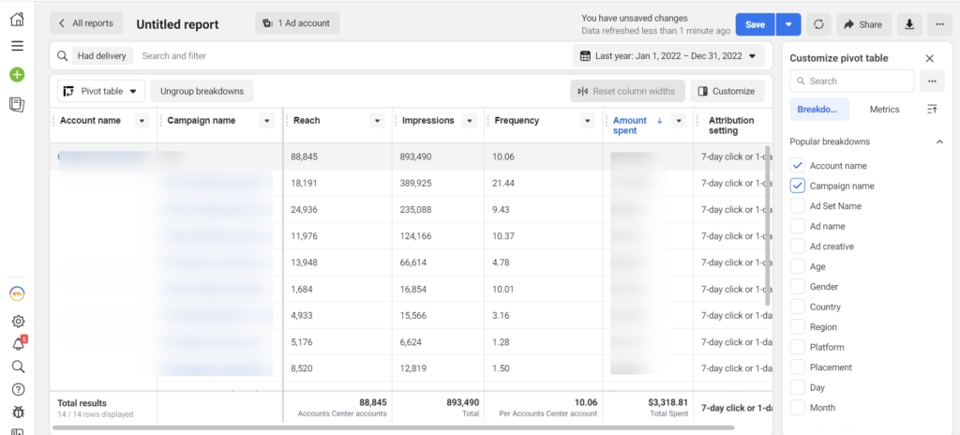The height and width of the screenshot is (435, 960).
Task: Click Reset column widths button
Action: pyautogui.click(x=627, y=91)
